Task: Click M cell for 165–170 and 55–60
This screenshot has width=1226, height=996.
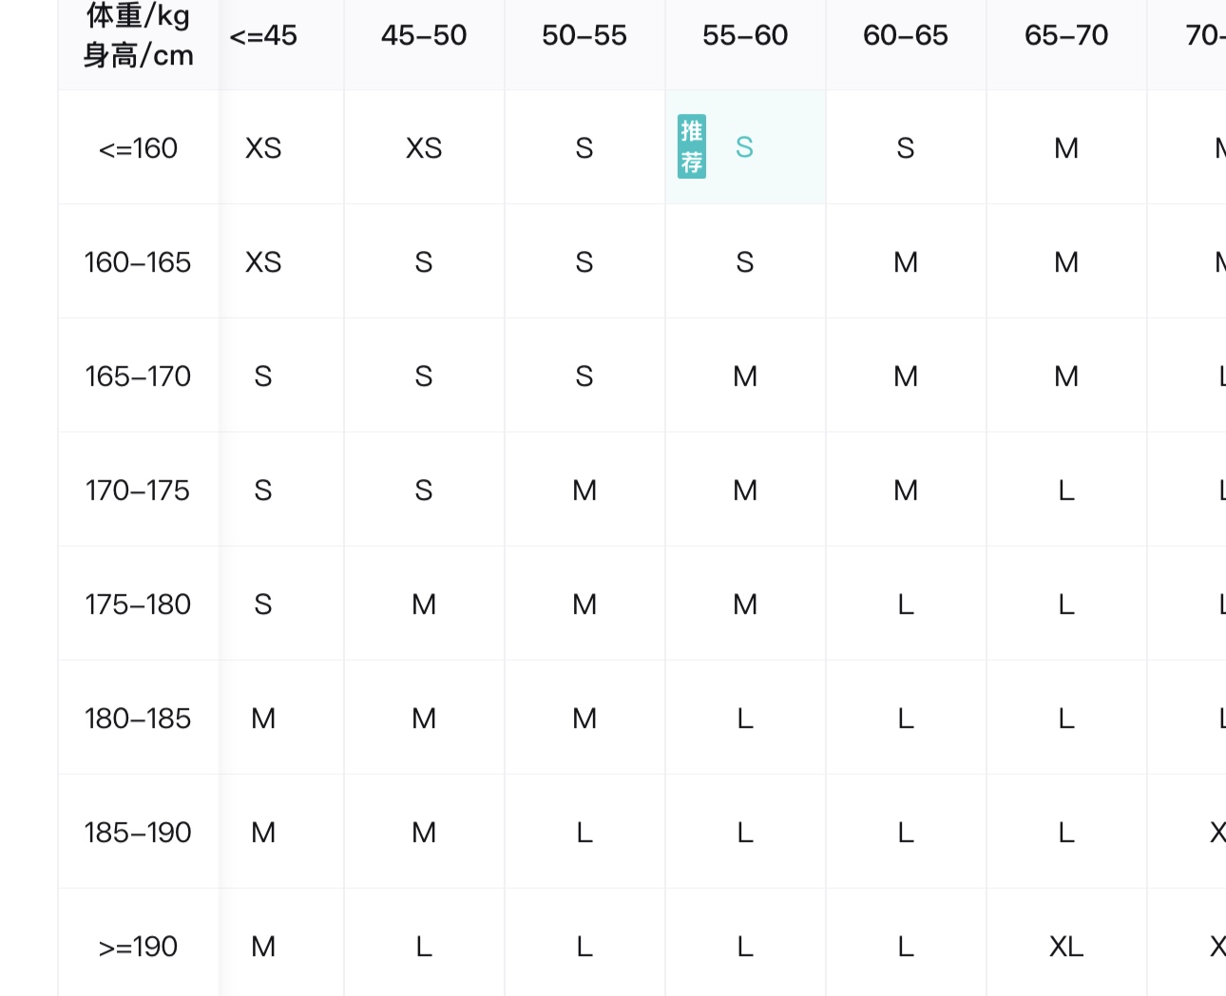Action: pyautogui.click(x=745, y=376)
